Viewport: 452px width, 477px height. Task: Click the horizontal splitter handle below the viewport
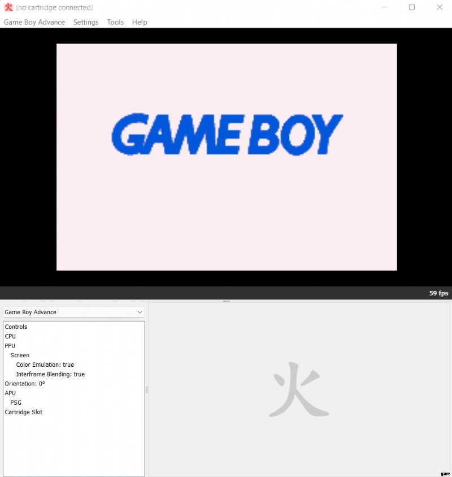226,301
